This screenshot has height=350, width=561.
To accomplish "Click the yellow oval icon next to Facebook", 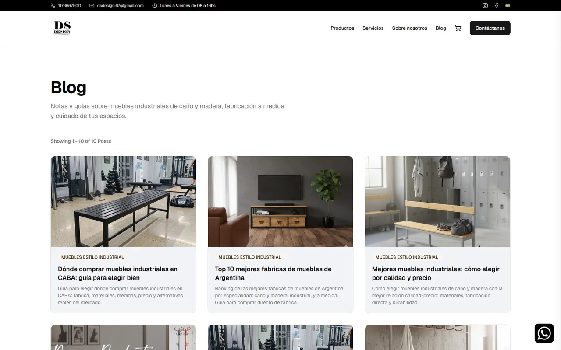I will [508, 6].
